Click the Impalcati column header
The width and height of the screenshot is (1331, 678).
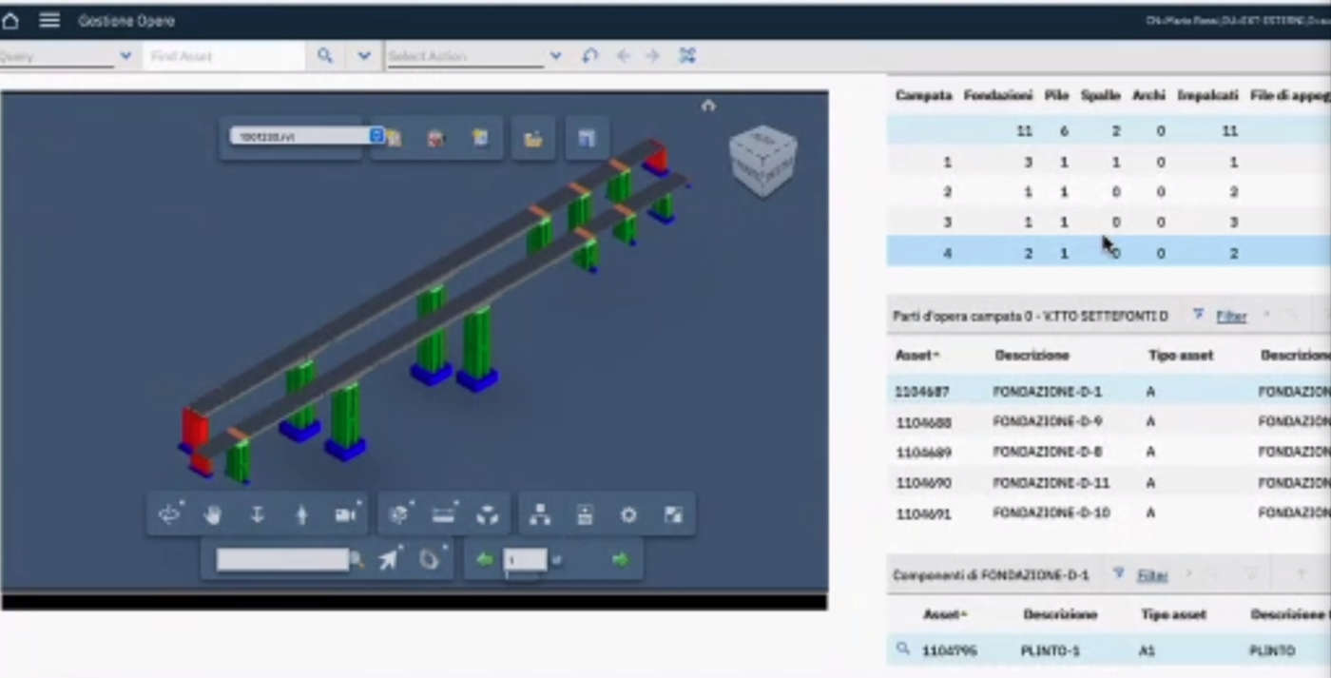(1207, 96)
